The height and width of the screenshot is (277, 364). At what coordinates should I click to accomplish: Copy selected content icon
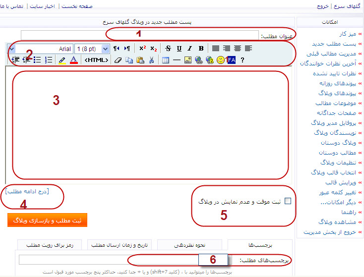coord(129,60)
